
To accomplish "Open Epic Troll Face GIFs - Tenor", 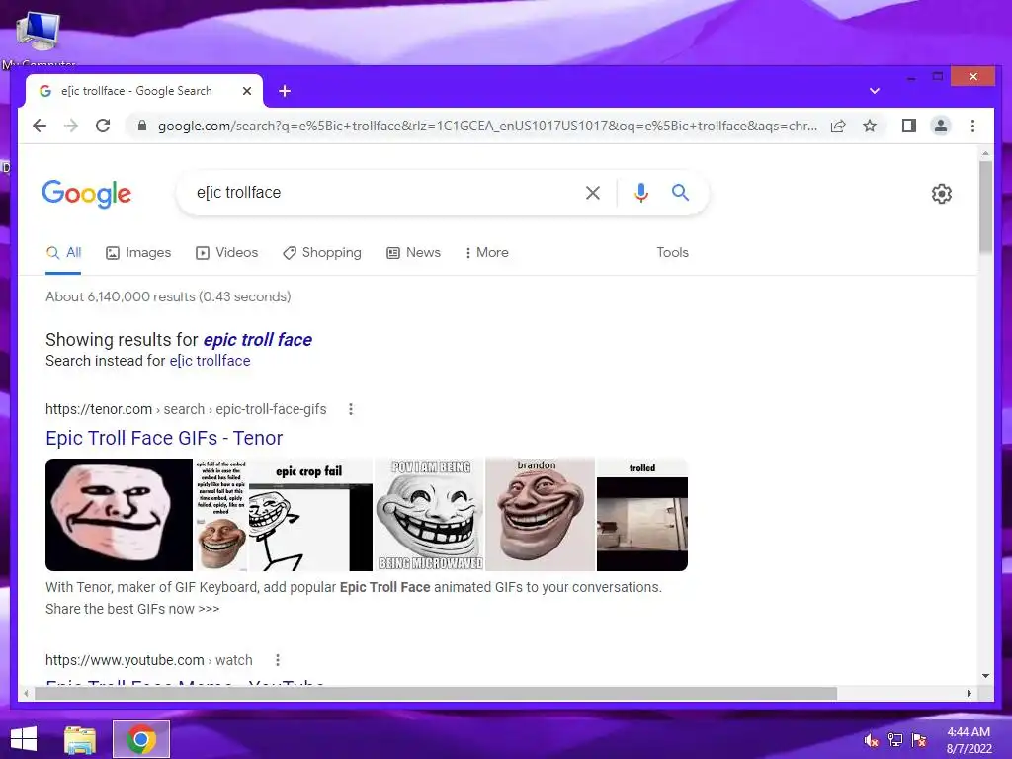I will (164, 438).
